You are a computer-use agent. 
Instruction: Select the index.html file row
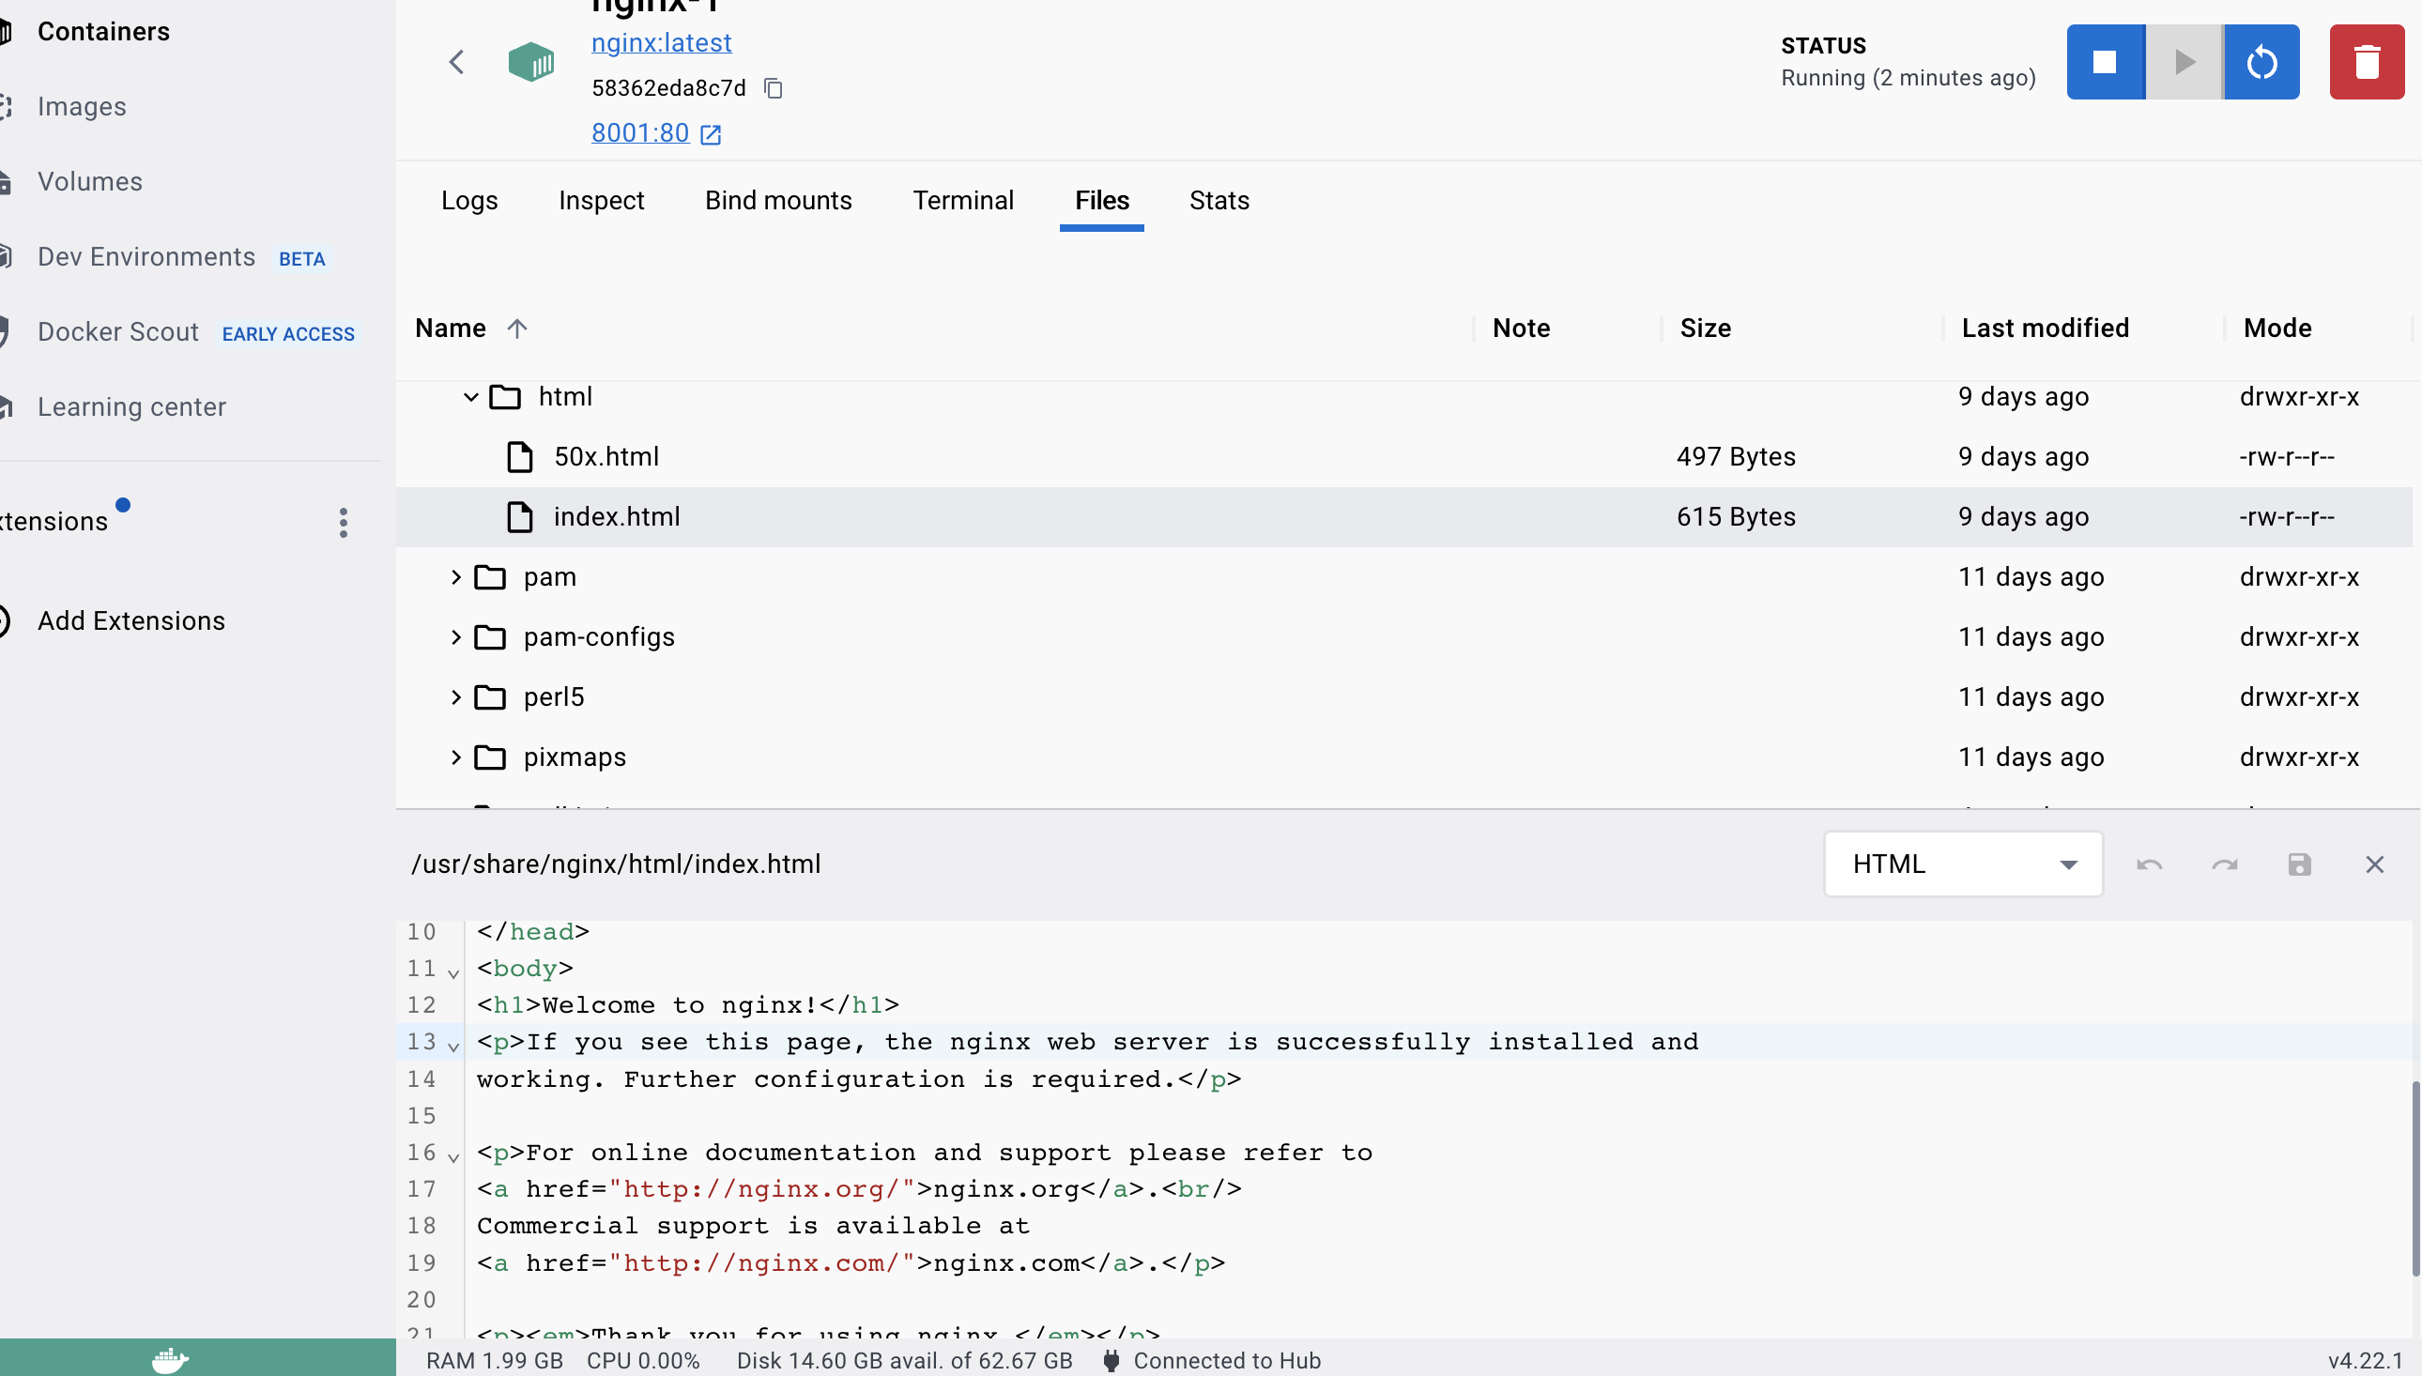[x=1404, y=517]
